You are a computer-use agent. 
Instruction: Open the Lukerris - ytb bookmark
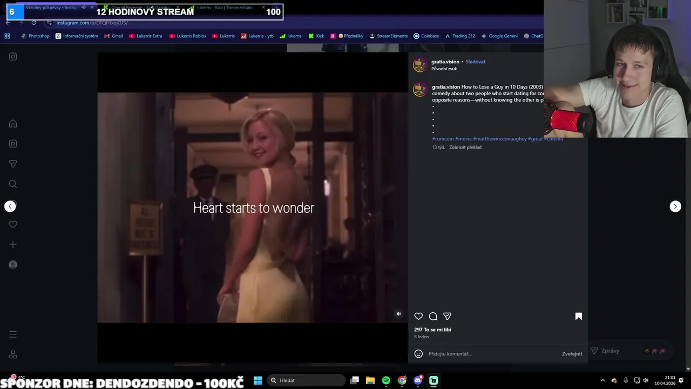tap(257, 36)
